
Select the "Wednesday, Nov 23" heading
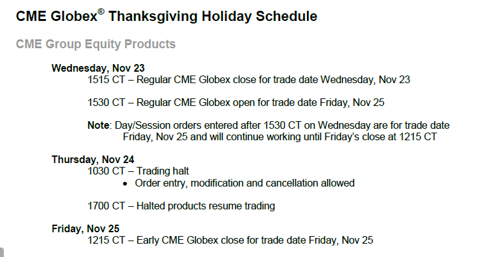click(98, 68)
